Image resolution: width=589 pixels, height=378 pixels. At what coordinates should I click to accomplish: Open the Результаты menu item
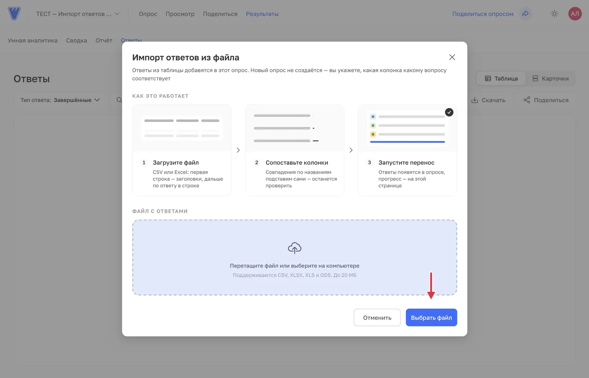pyautogui.click(x=262, y=14)
